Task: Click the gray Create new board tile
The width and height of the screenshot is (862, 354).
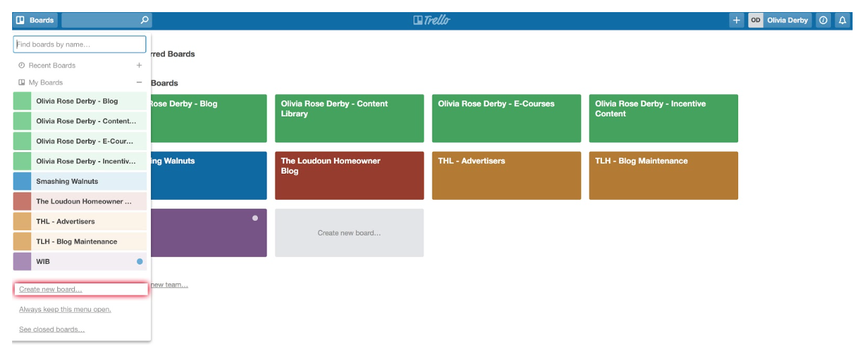Action: coord(350,233)
